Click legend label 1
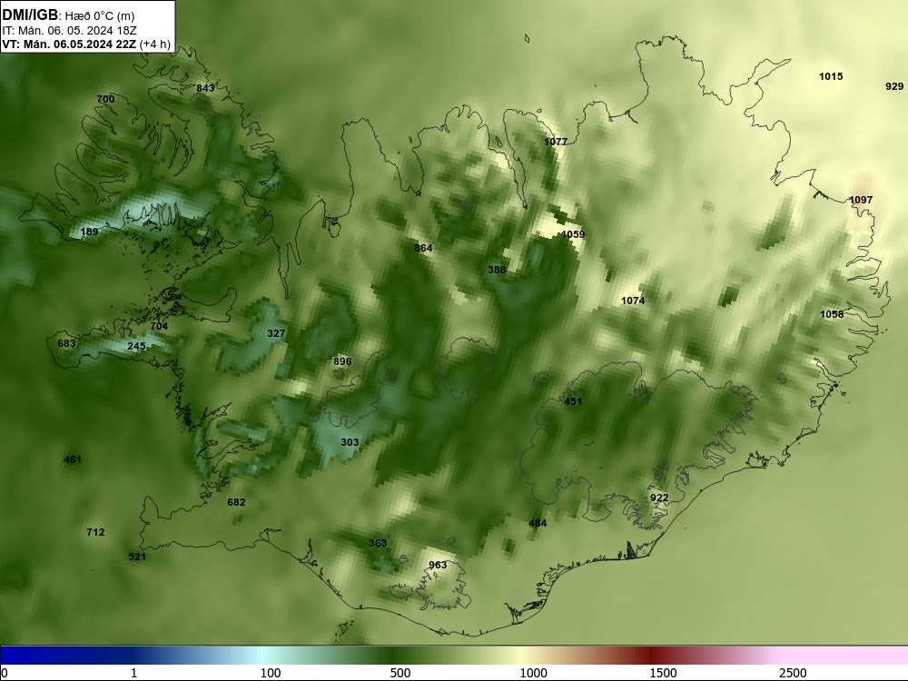 (133, 673)
